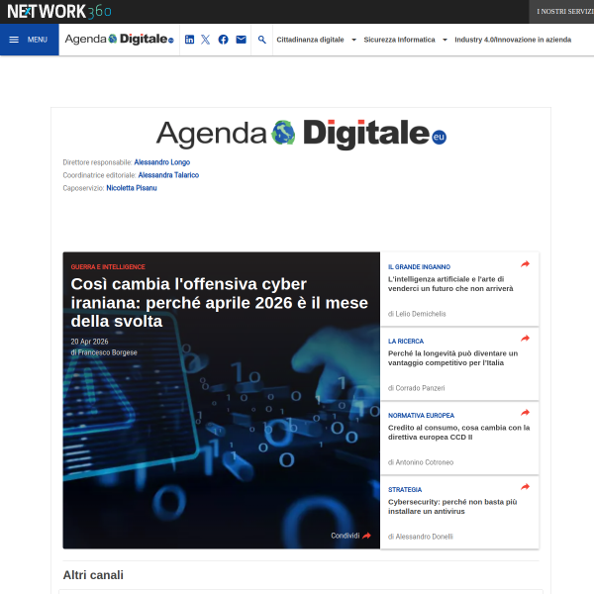This screenshot has height=594, width=594.
Task: Open the GUERRA E INTELLIGENCE category
Action: (x=108, y=266)
